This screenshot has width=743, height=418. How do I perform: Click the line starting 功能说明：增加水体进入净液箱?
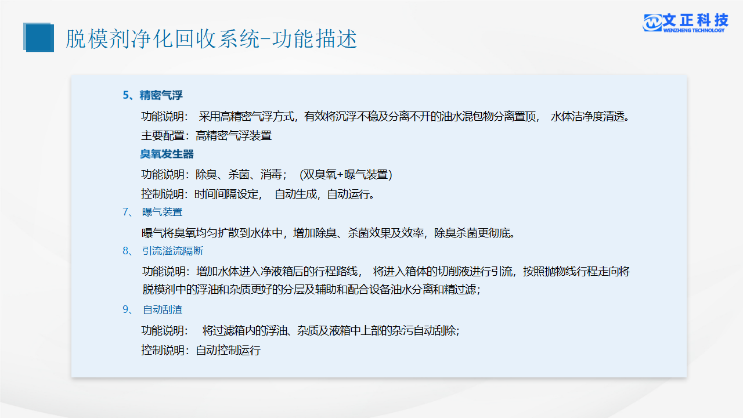[x=386, y=271]
